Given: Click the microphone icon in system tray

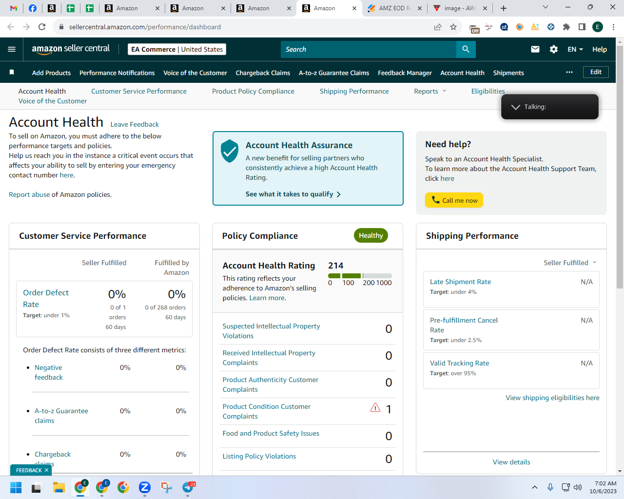Looking at the screenshot, I should pyautogui.click(x=550, y=487).
